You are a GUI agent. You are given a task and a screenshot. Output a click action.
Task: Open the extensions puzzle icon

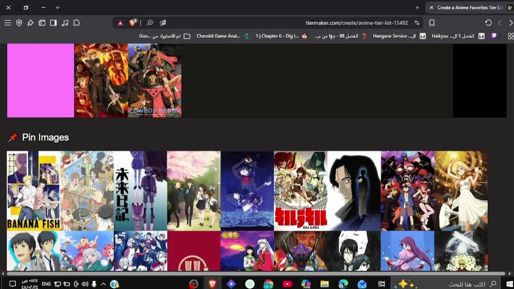(76, 23)
